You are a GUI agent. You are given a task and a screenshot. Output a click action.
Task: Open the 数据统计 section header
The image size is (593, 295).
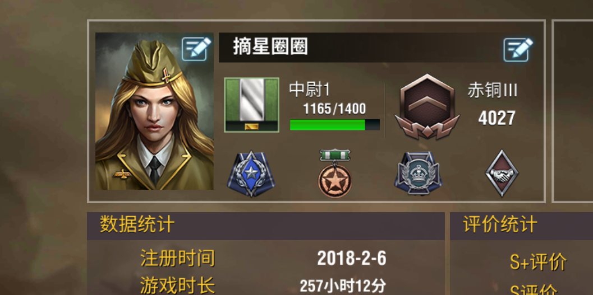[x=266, y=226]
